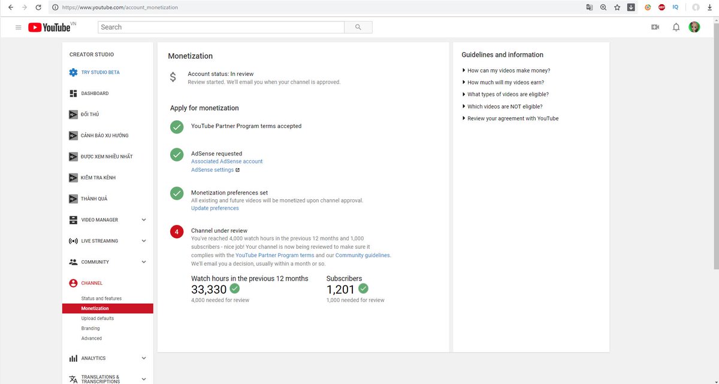Open ĐƯỢC XEM NHIỀU NHẤT sidebar item
This screenshot has height=384, width=719.
(108, 157)
